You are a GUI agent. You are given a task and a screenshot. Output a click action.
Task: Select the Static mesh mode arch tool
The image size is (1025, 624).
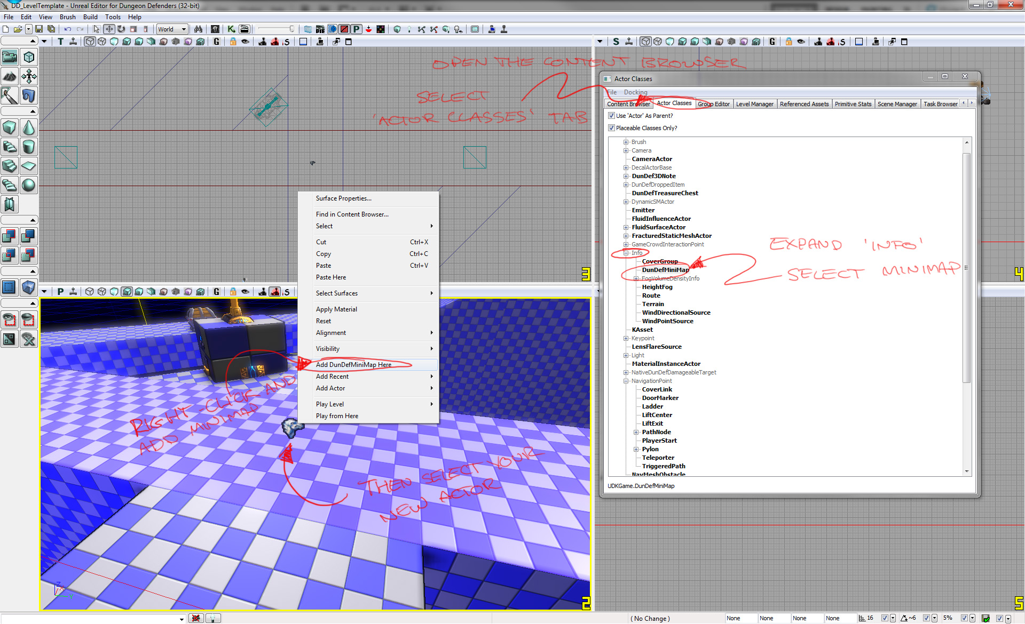click(29, 95)
